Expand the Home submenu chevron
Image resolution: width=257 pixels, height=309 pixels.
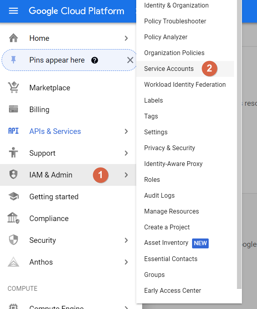coord(126,38)
